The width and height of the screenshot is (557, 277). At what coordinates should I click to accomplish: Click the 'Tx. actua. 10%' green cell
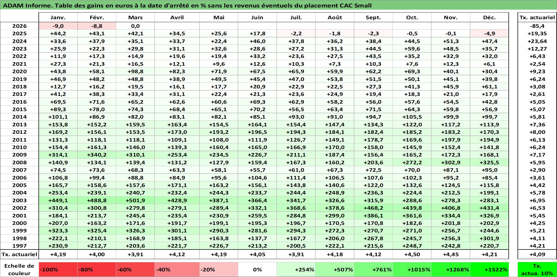[537, 270]
